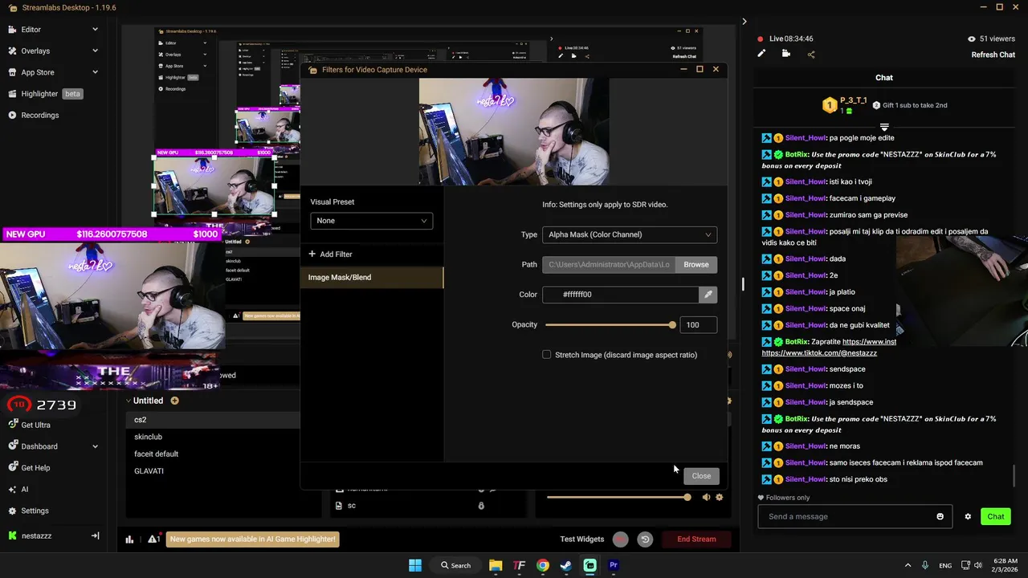Viewport: 1028px width, 578px height.
Task: Expand the App Store sidebar menu
Action: click(95, 72)
